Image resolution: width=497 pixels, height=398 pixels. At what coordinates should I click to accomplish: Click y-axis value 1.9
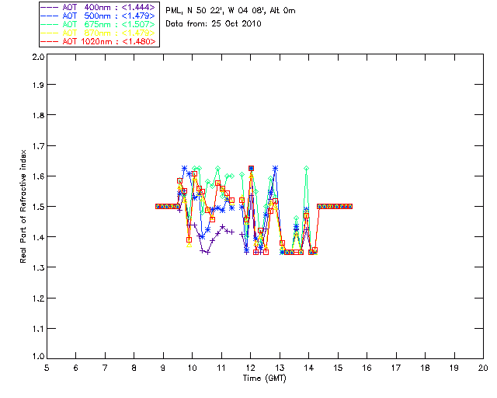click(38, 85)
